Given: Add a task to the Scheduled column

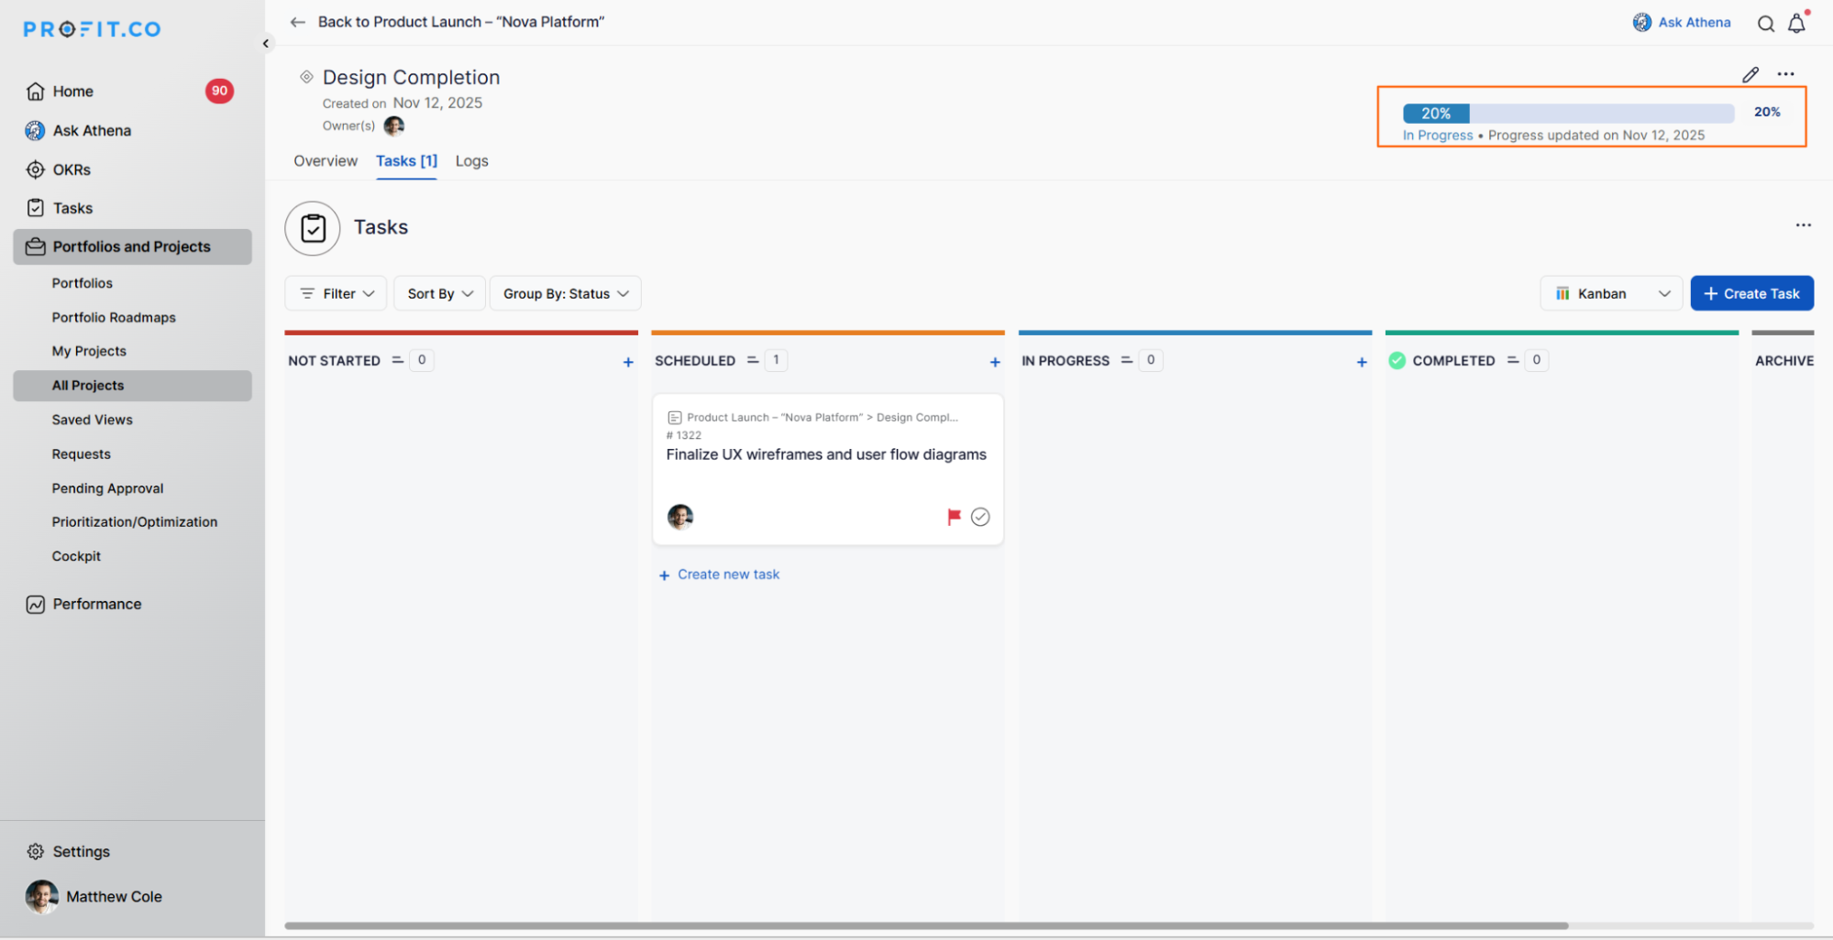Looking at the screenshot, I should pyautogui.click(x=995, y=361).
